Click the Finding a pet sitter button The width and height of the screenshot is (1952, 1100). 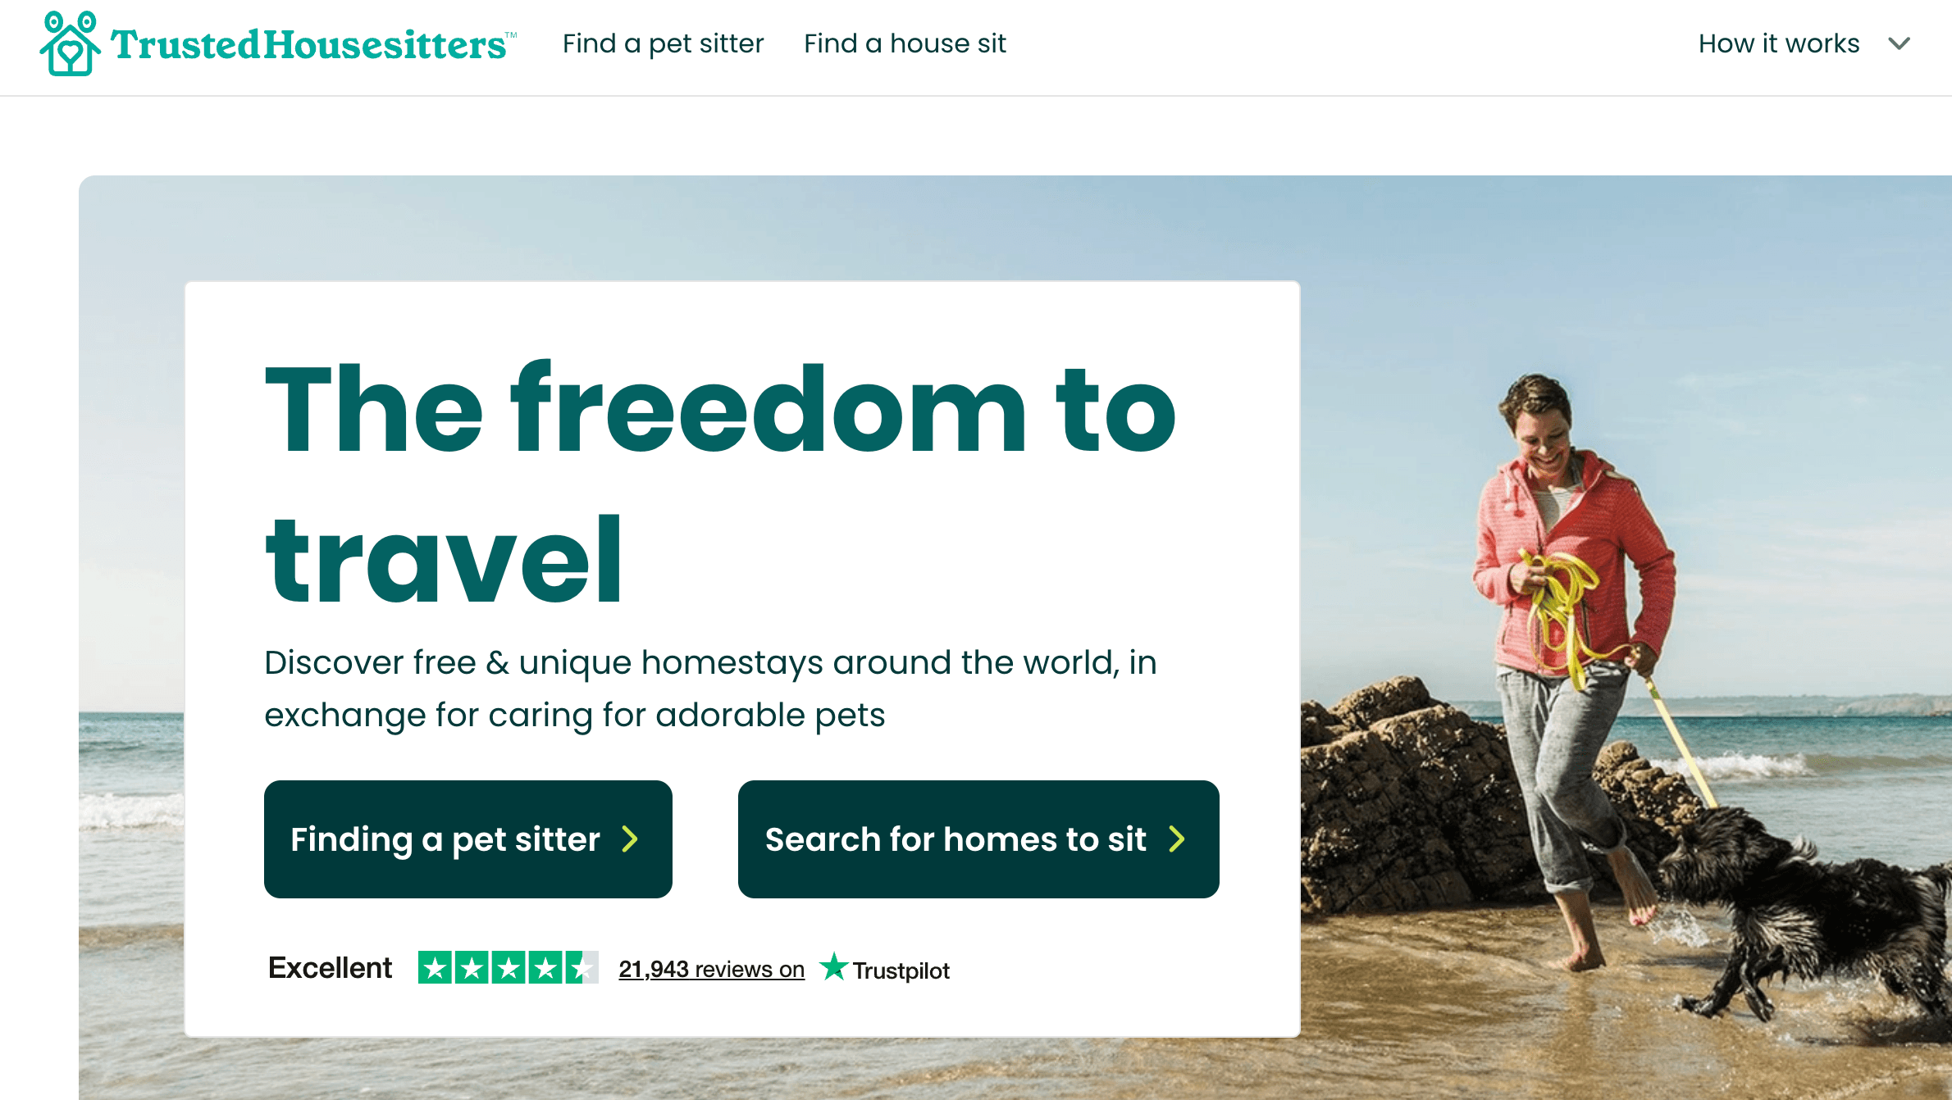[x=468, y=839]
